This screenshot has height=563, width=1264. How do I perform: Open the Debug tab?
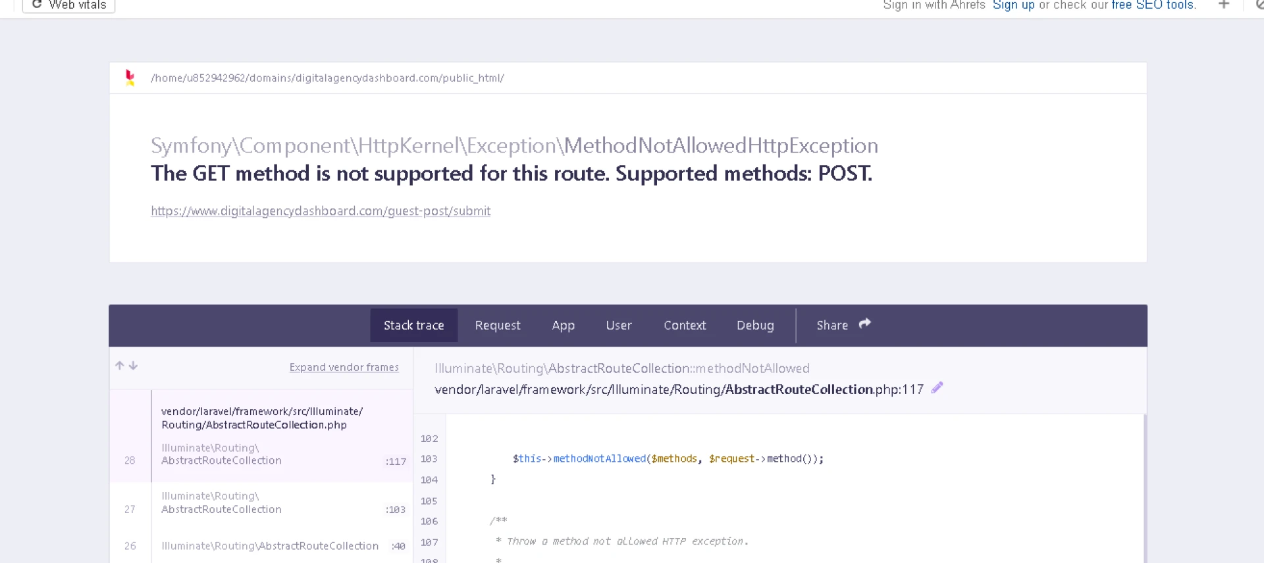click(x=755, y=325)
